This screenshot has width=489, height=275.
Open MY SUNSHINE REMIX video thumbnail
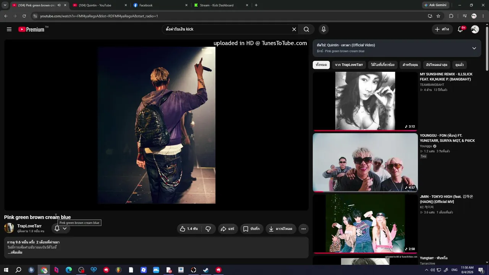coord(365,101)
